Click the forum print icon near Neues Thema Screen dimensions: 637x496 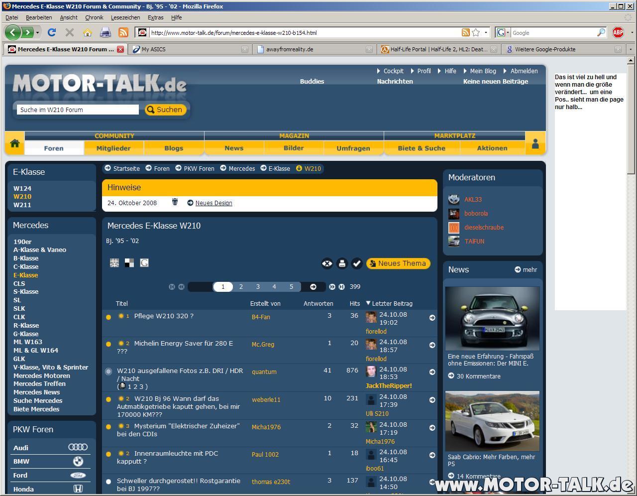(342, 263)
